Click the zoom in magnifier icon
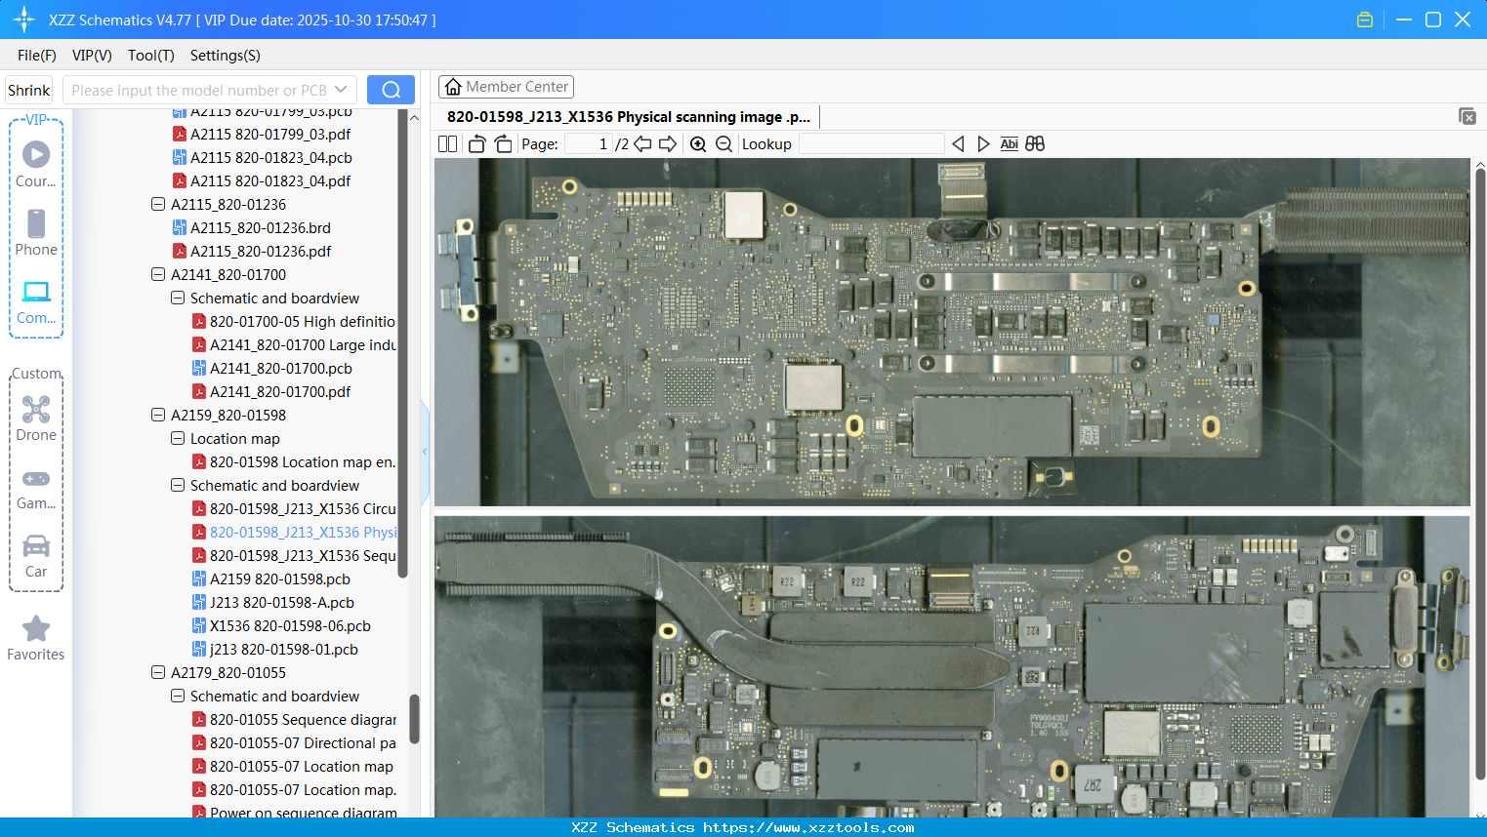The width and height of the screenshot is (1487, 837). [698, 144]
